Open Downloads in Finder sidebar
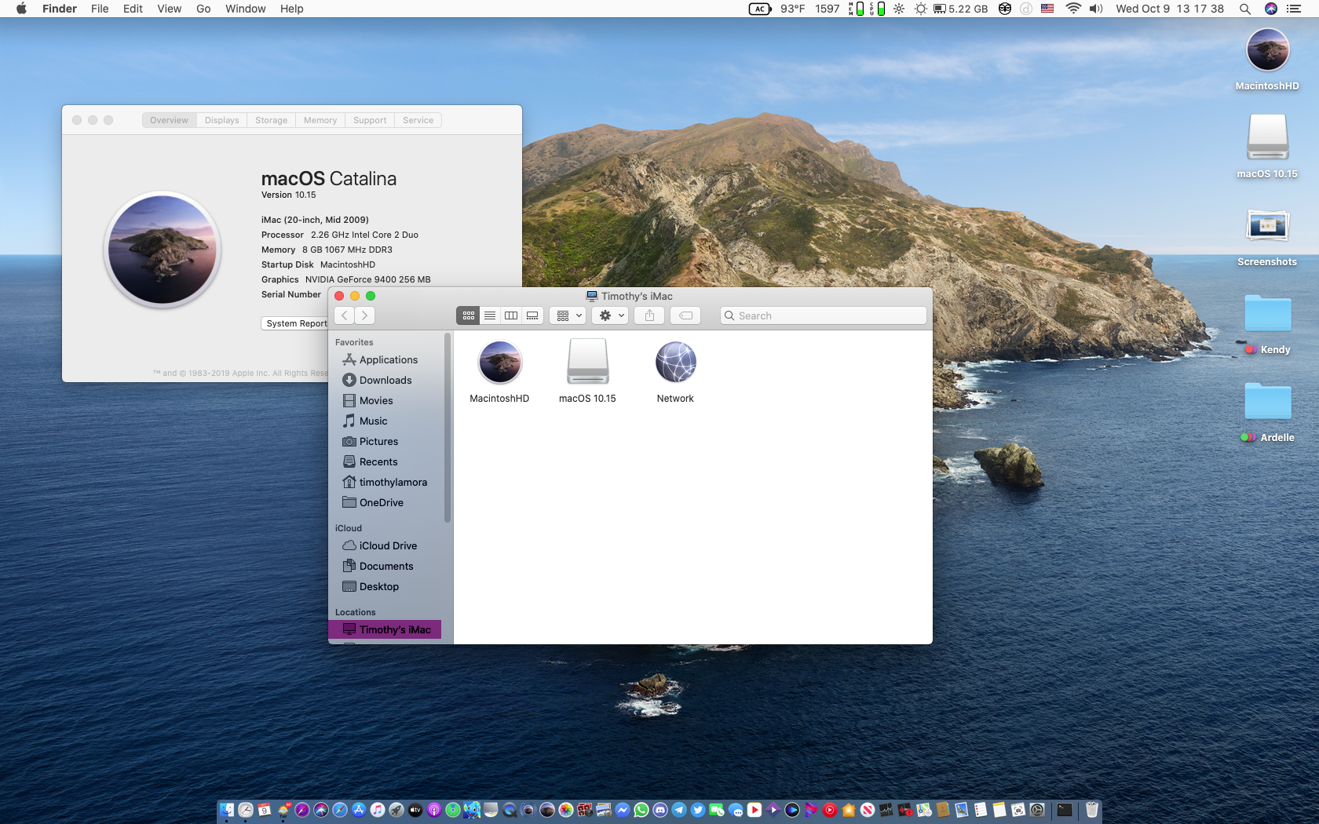Screen dimensions: 1319x824 click(385, 380)
